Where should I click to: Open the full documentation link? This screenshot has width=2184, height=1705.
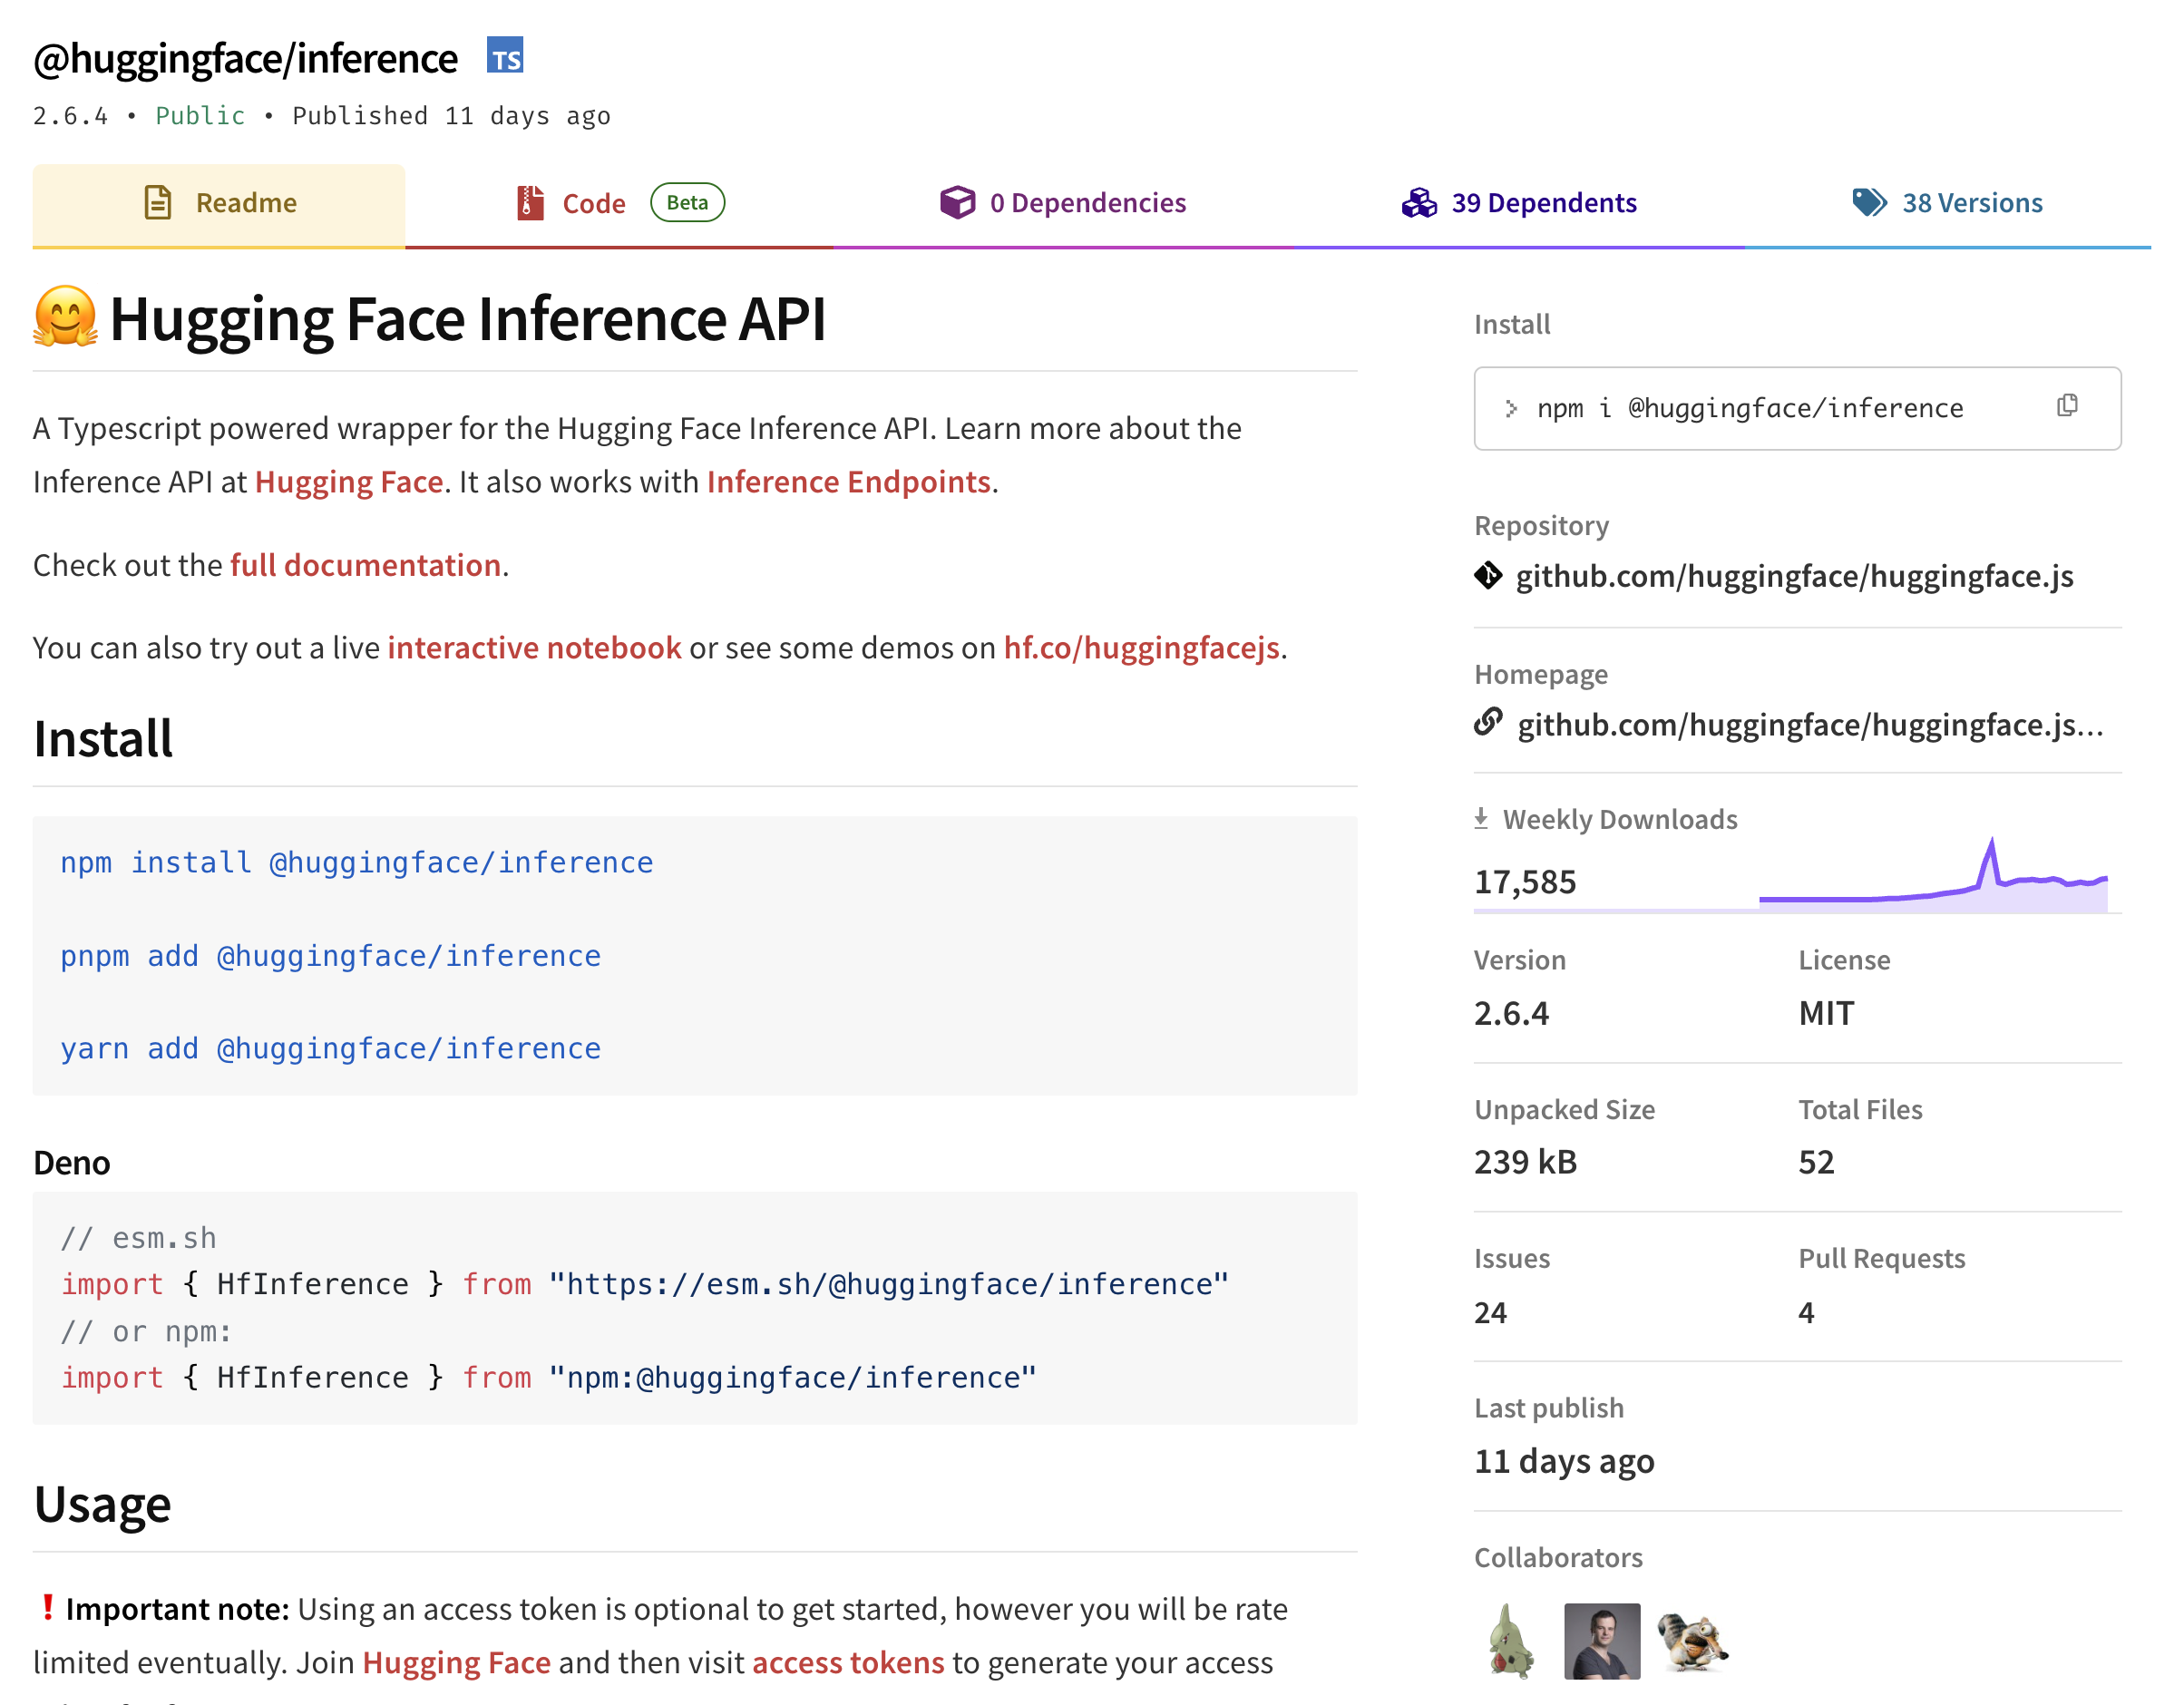click(366, 565)
